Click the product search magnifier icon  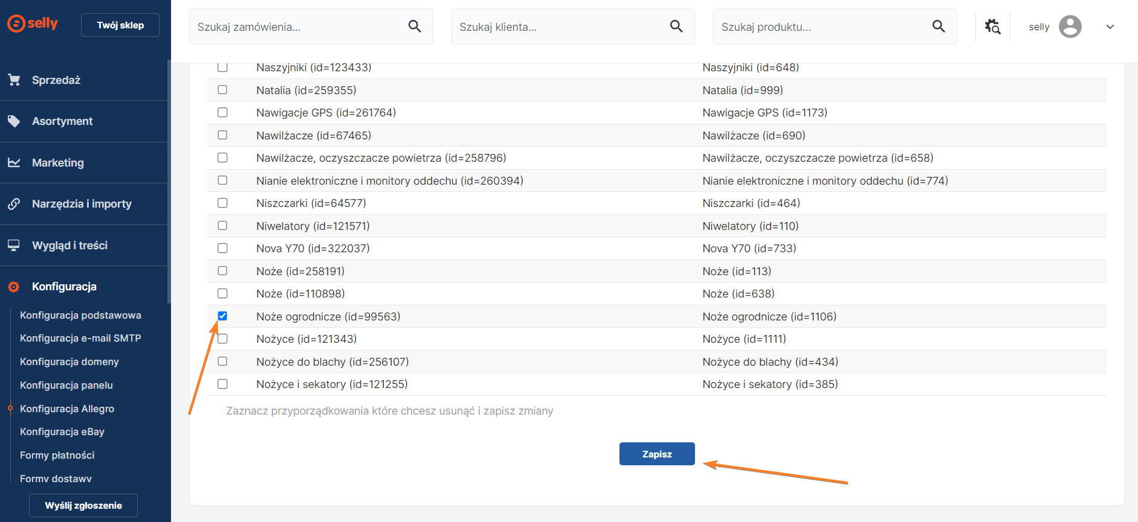tap(939, 26)
